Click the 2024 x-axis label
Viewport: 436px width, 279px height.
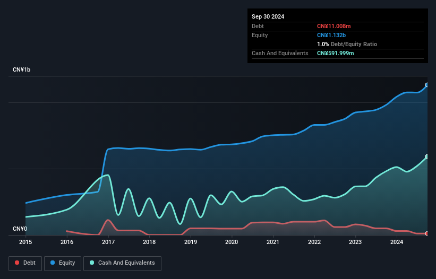(x=397, y=242)
